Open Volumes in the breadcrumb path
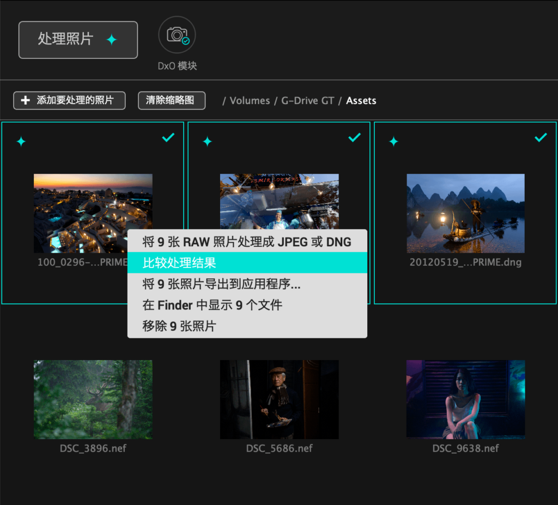This screenshot has width=558, height=505. (x=250, y=101)
